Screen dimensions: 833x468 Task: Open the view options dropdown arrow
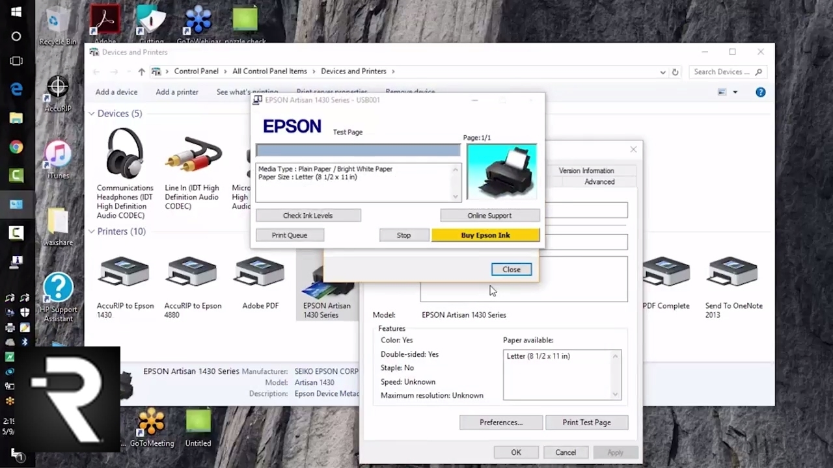(x=735, y=92)
